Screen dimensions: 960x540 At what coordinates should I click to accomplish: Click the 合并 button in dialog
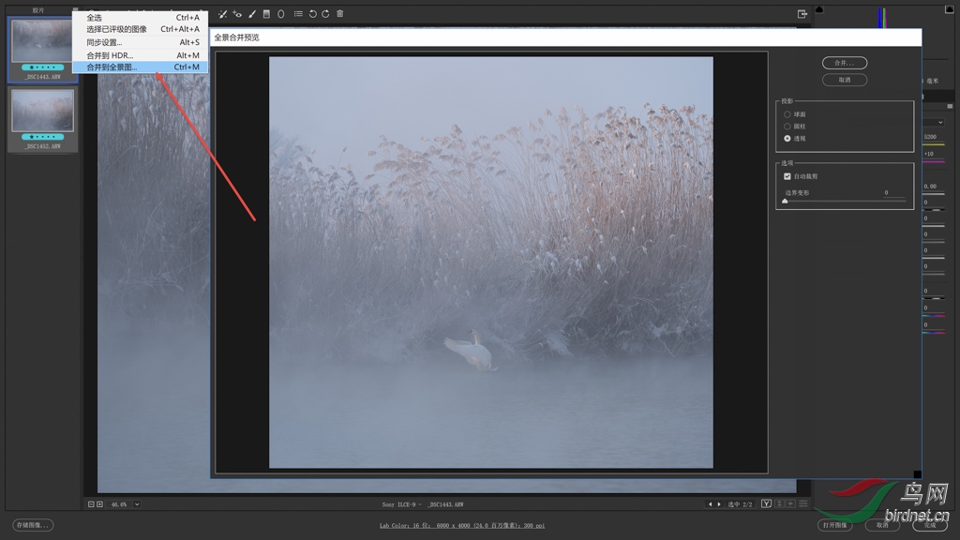tap(844, 63)
